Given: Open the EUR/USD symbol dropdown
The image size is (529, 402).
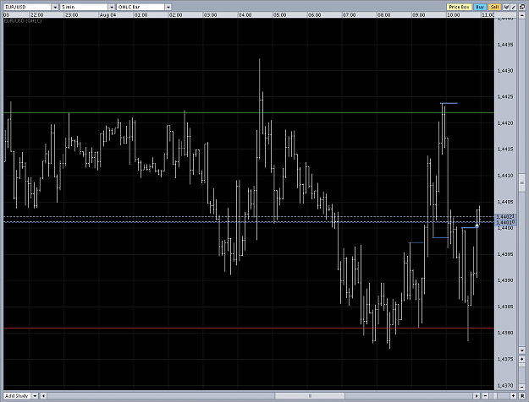Looking at the screenshot, I should (55, 7).
